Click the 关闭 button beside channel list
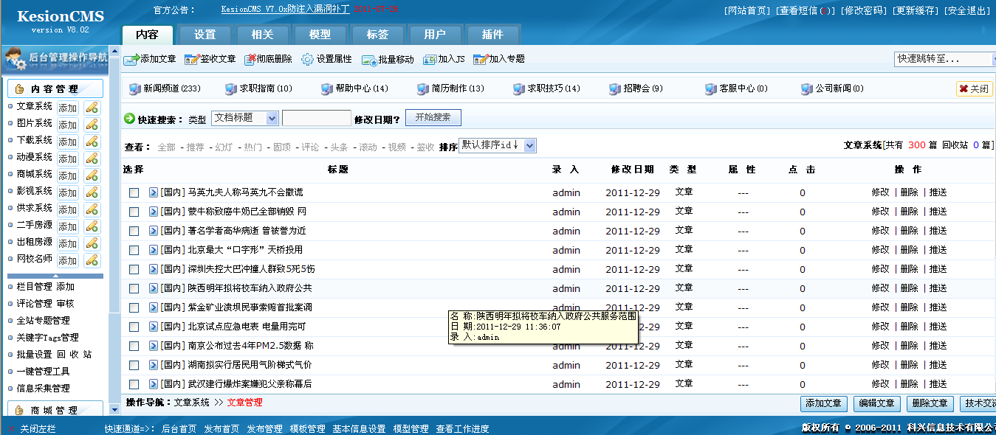This screenshot has height=435, width=996. (x=975, y=88)
